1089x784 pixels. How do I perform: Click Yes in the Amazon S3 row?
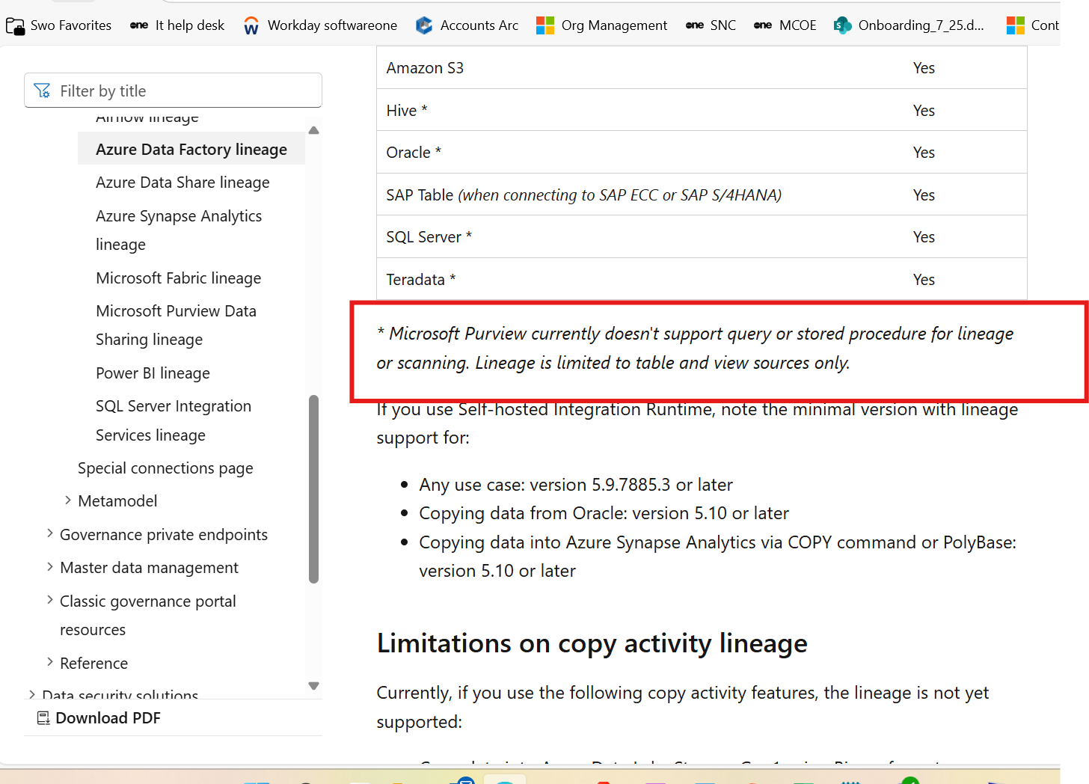[924, 68]
